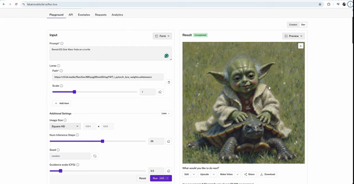Expand the Make Video options arrow
Image resolution: width=354 pixels, height=184 pixels.
pos(237,174)
